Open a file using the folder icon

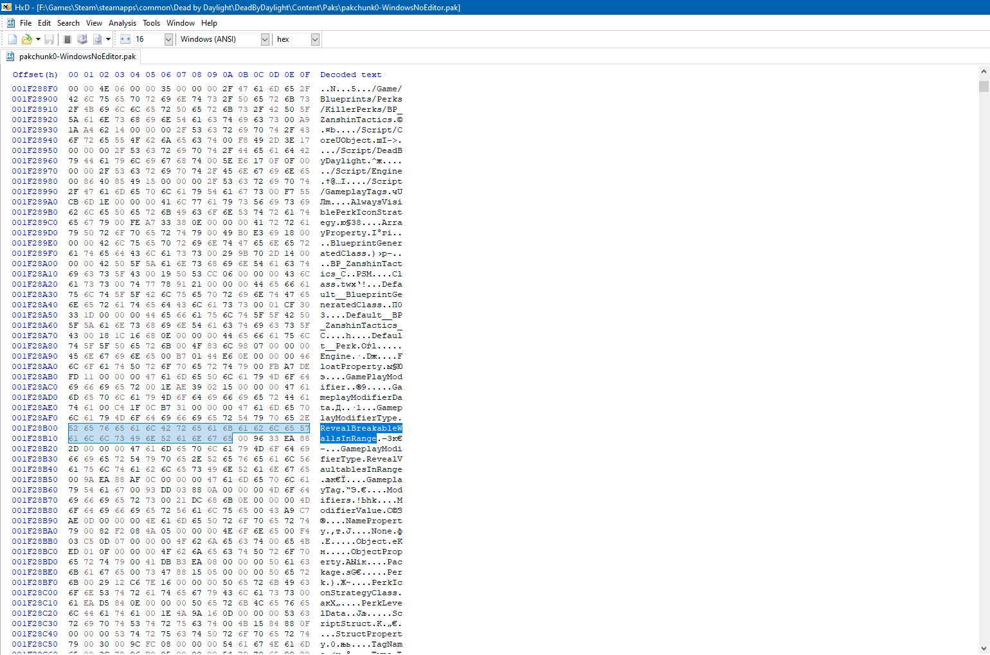tap(27, 39)
